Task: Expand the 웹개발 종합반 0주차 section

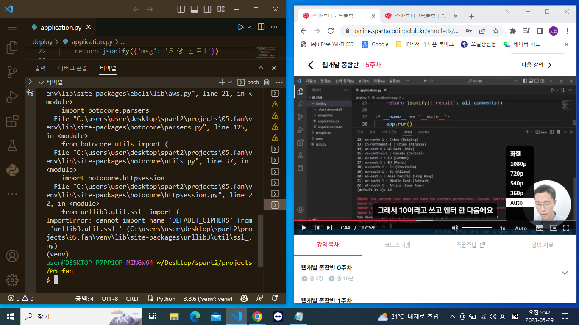Action: 565,273
